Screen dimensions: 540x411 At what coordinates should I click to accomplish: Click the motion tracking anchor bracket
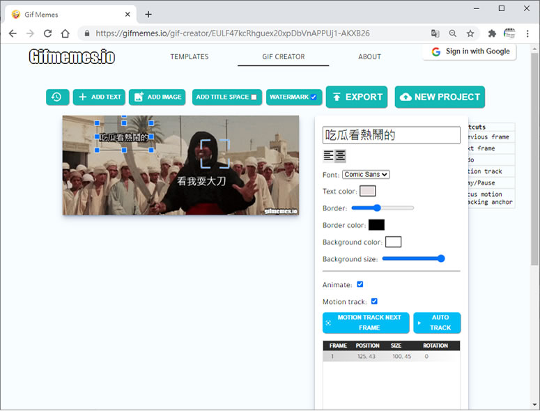215,154
